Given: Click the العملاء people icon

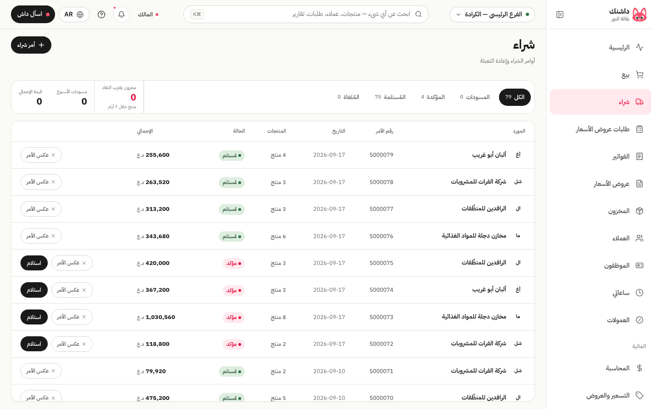Looking at the screenshot, I should click(x=640, y=238).
